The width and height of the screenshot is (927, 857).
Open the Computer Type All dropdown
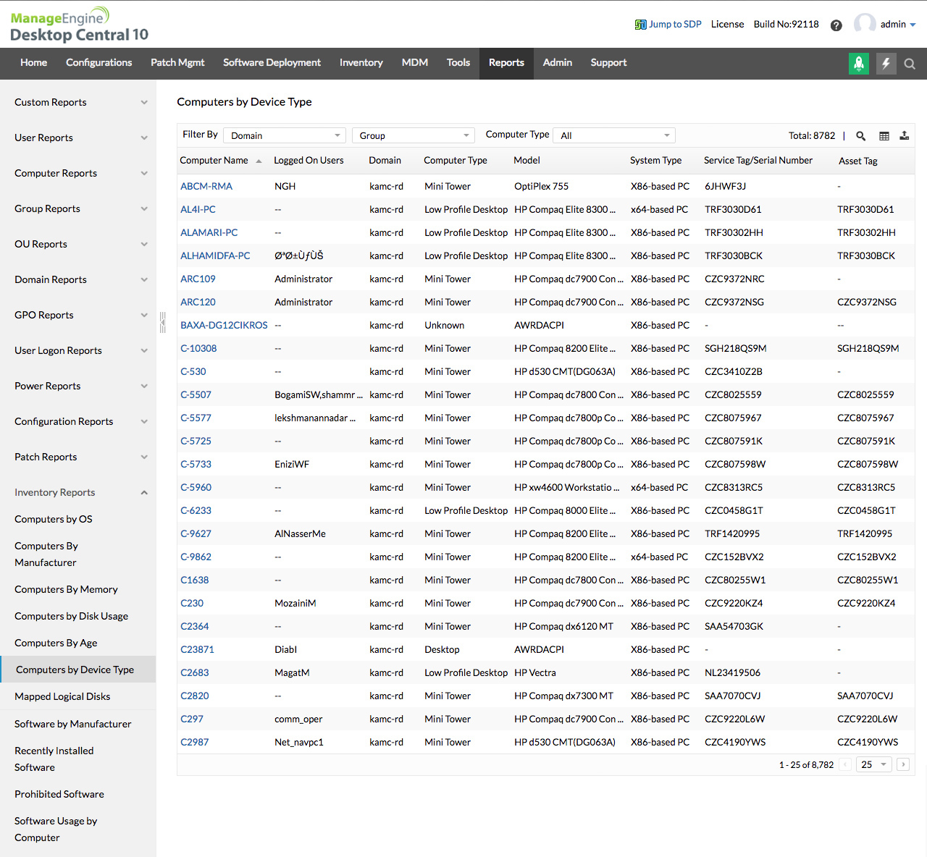[x=614, y=135]
